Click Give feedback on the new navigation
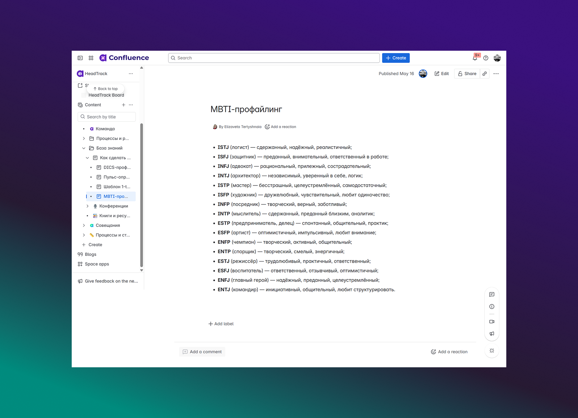The height and width of the screenshot is (418, 578). point(108,281)
